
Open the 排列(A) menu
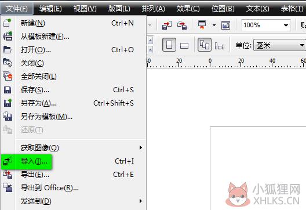153,9
